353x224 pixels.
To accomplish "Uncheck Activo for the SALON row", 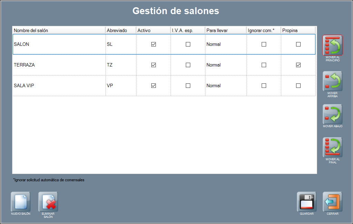I will [x=154, y=44].
